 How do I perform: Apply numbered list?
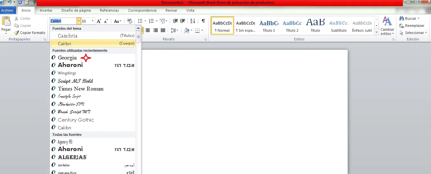151,21
